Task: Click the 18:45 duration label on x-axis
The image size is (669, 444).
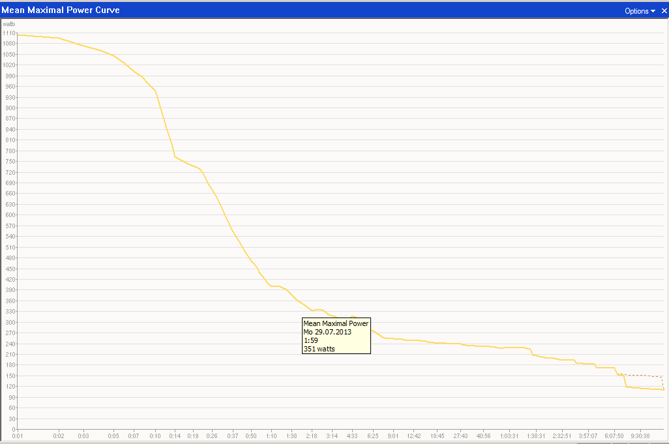Action: pyautogui.click(x=438, y=436)
